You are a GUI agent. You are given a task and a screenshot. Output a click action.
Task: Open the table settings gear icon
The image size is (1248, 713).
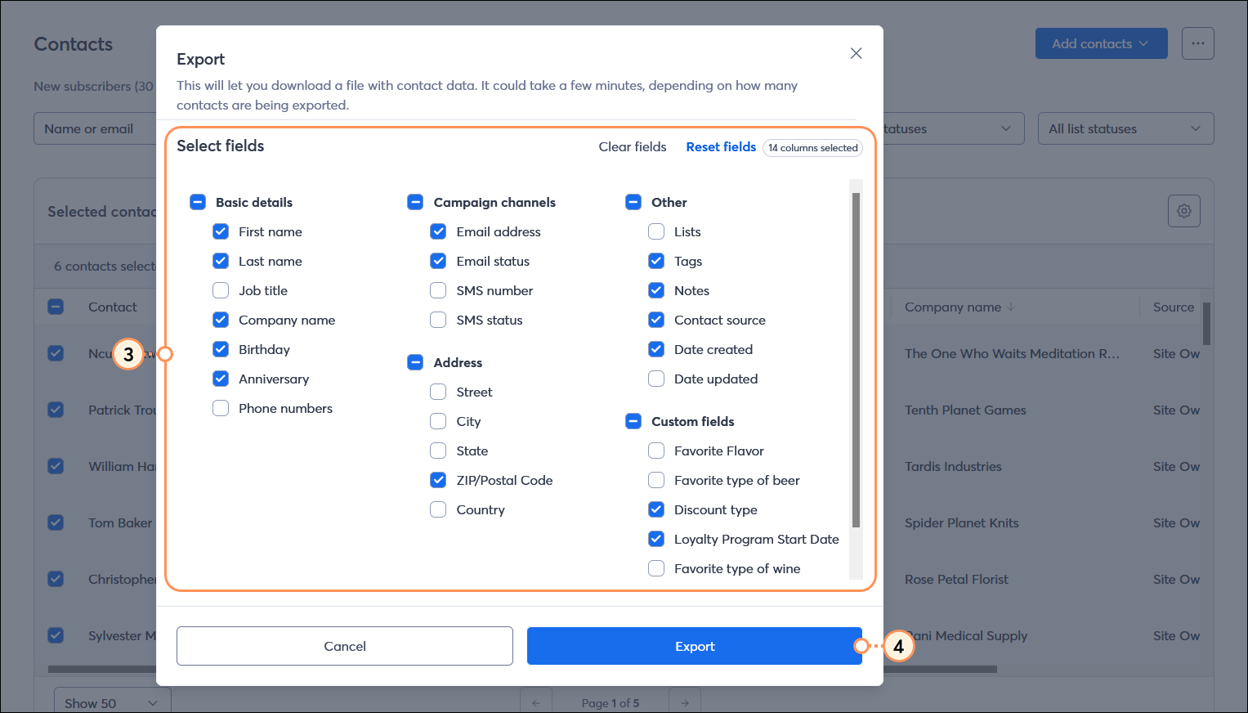pyautogui.click(x=1183, y=211)
